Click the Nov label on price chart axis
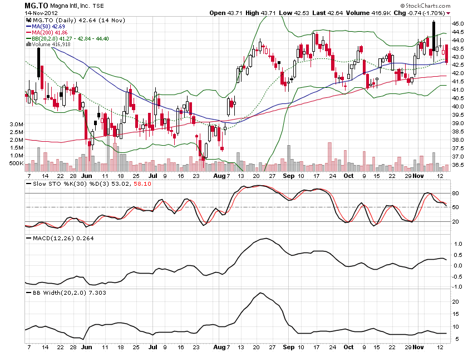Viewport: 473px width, 352px height. (x=418, y=176)
